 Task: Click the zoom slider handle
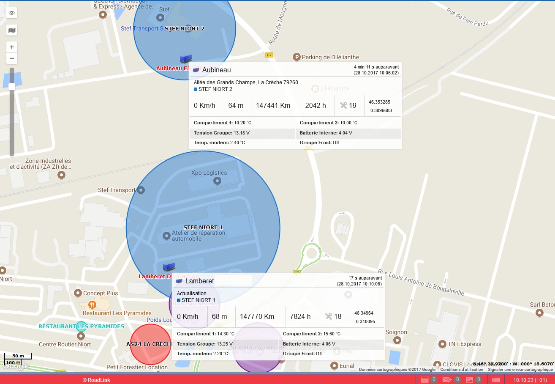[x=12, y=87]
